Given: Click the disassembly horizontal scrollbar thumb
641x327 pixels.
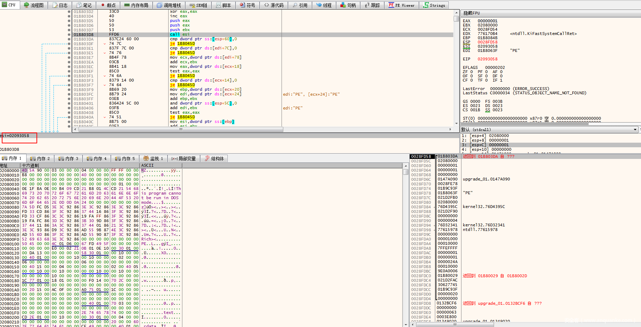Looking at the screenshot, I should (x=181, y=130).
